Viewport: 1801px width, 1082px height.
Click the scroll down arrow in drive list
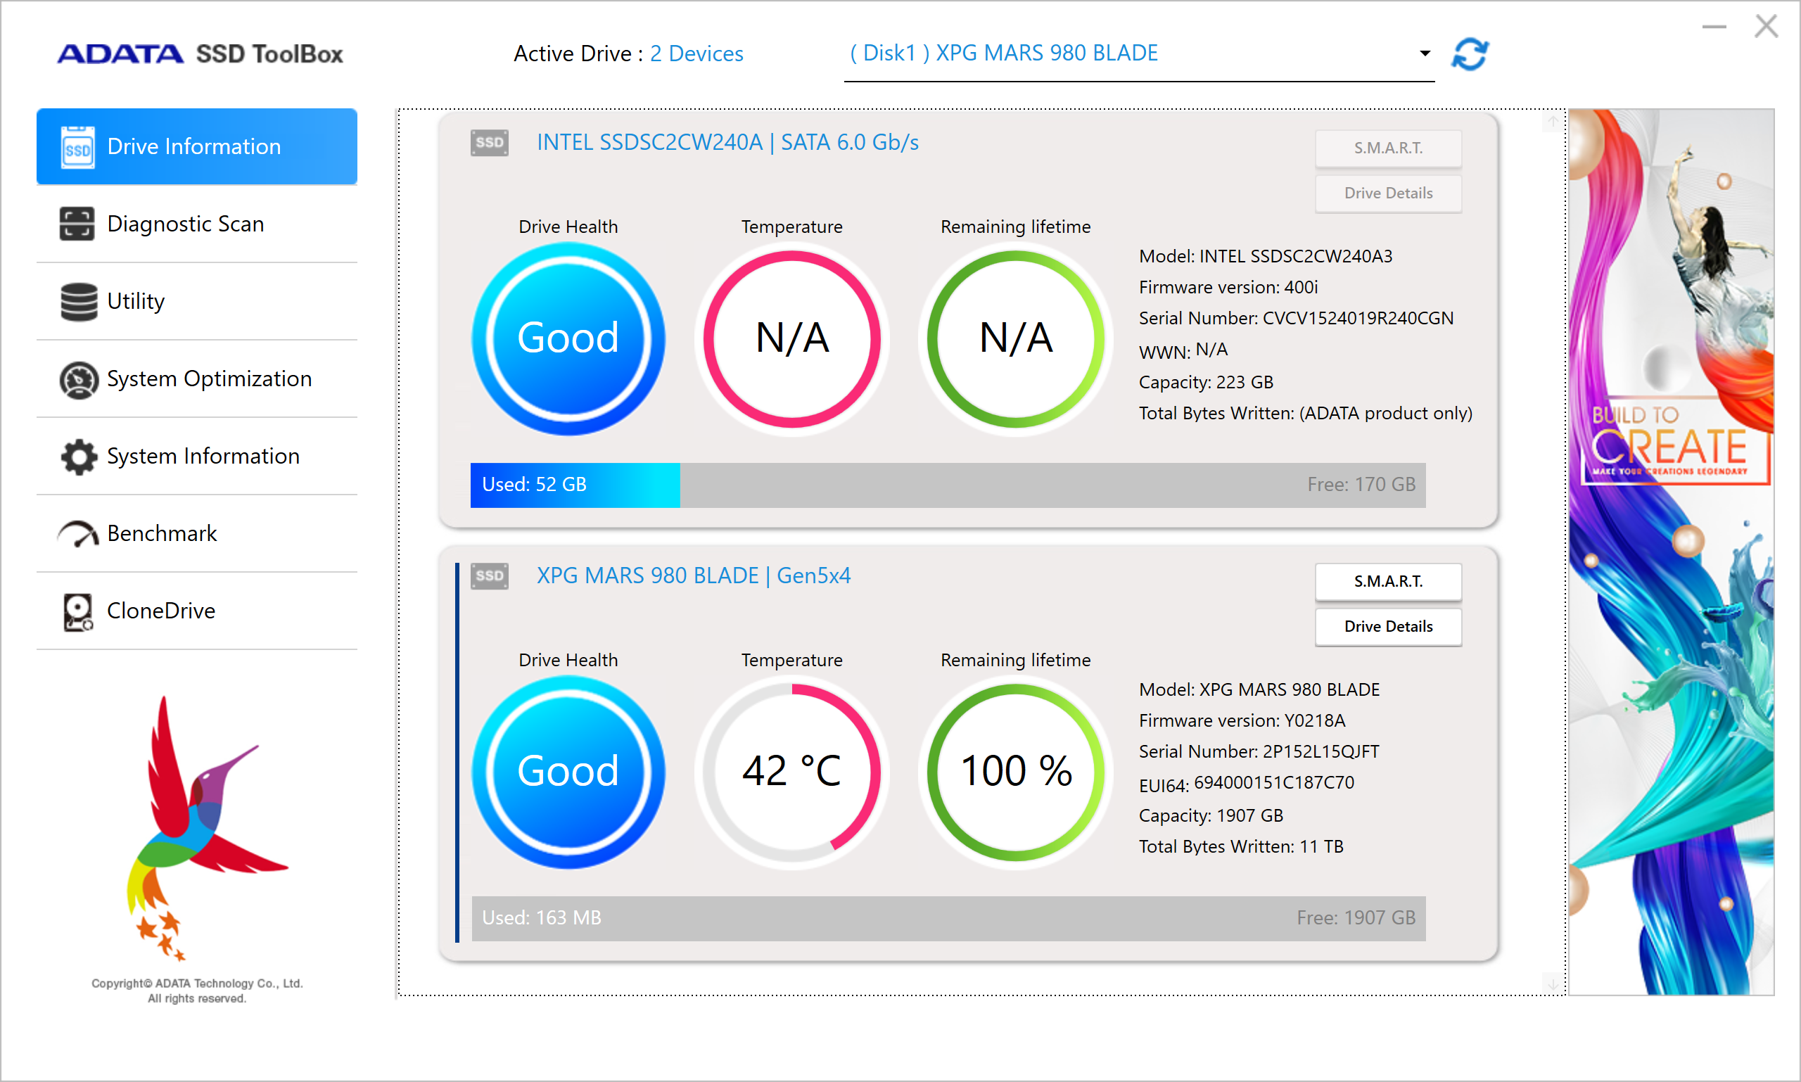tap(1553, 984)
